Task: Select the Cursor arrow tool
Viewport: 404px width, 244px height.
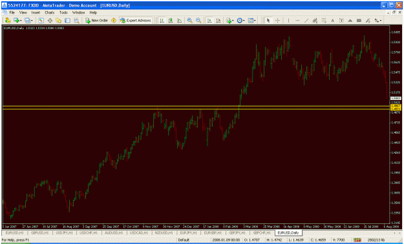Action: point(268,21)
